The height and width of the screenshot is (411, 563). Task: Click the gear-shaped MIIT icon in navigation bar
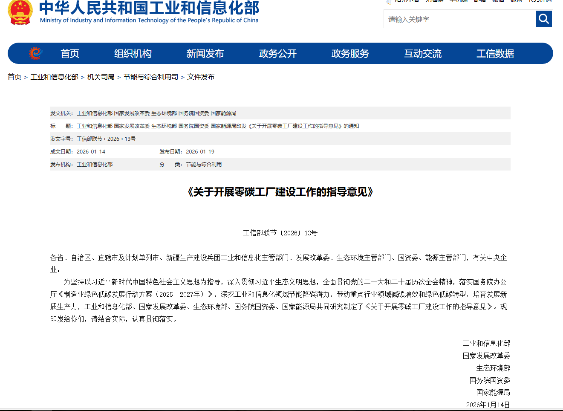pyautogui.click(x=35, y=53)
